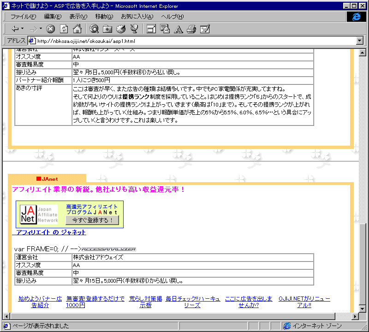Screen dimensions: 369x332
Task: Open the OJIJI.NETがリニューアル!! link
Action: (x=304, y=302)
